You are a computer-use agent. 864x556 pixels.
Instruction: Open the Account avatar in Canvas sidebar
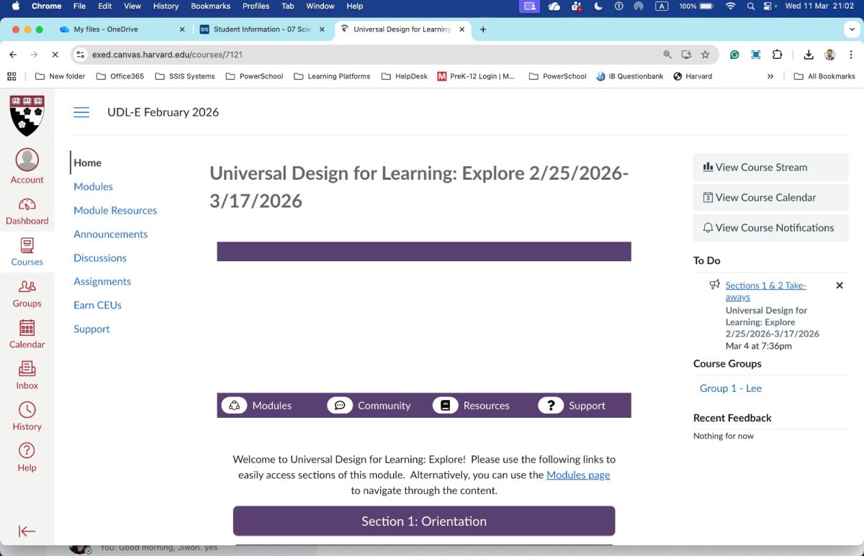tap(27, 166)
